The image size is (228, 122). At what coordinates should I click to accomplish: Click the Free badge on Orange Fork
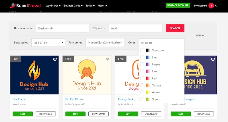coord(121,59)
